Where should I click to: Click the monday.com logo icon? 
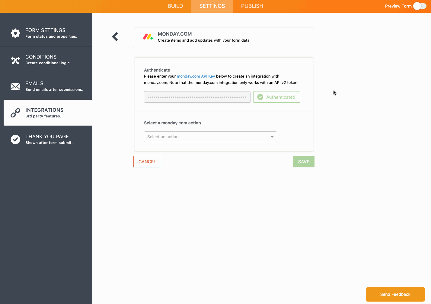pyautogui.click(x=148, y=37)
